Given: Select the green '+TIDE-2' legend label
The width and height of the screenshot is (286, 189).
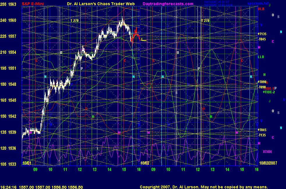Looking at the screenshot, I should [269, 92].
